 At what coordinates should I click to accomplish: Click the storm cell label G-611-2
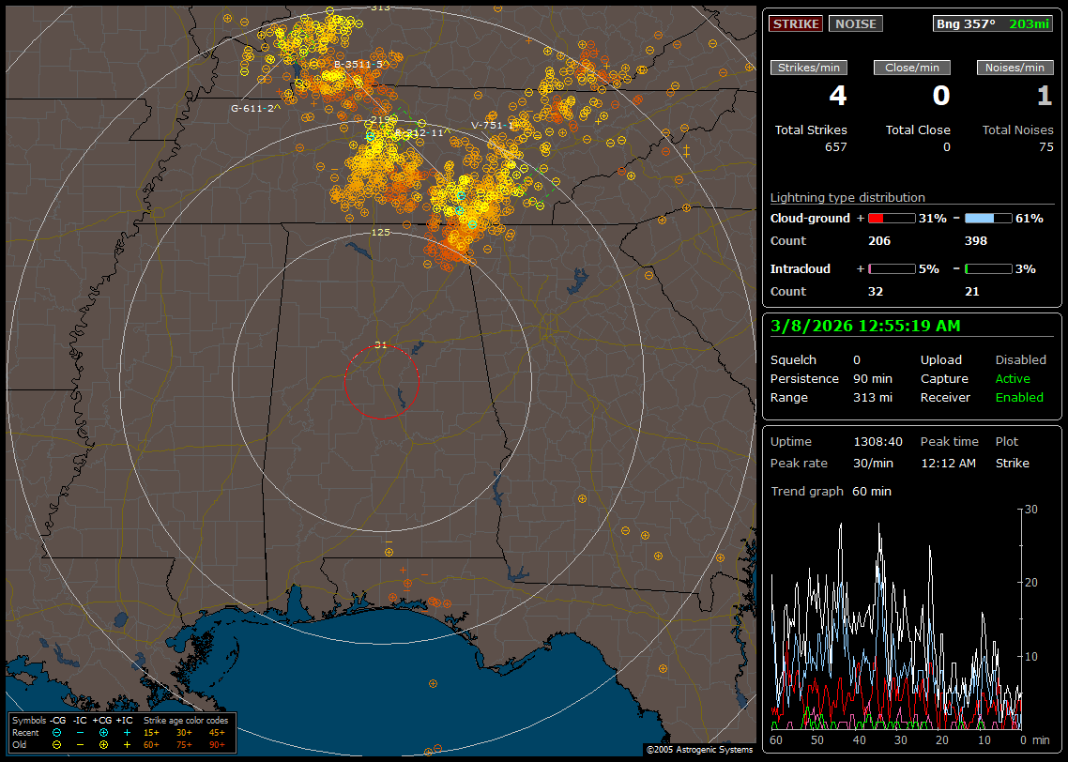click(253, 108)
